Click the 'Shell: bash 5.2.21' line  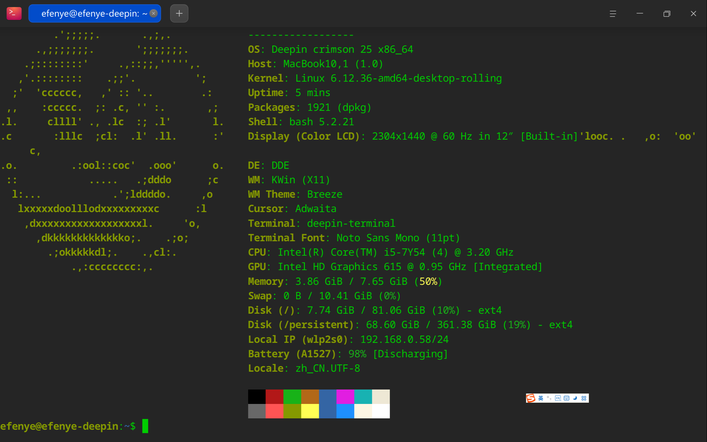pyautogui.click(x=301, y=122)
